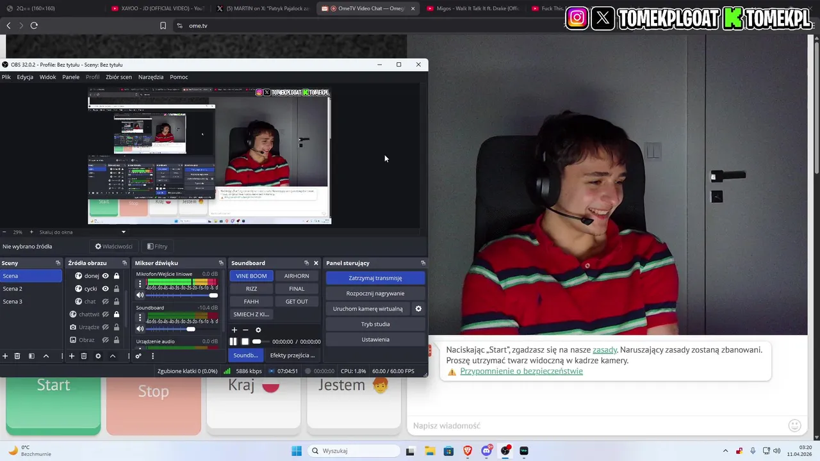This screenshot has width=820, height=461.
Task: Add a sound with plus icon in Soundboard
Action: click(234, 330)
